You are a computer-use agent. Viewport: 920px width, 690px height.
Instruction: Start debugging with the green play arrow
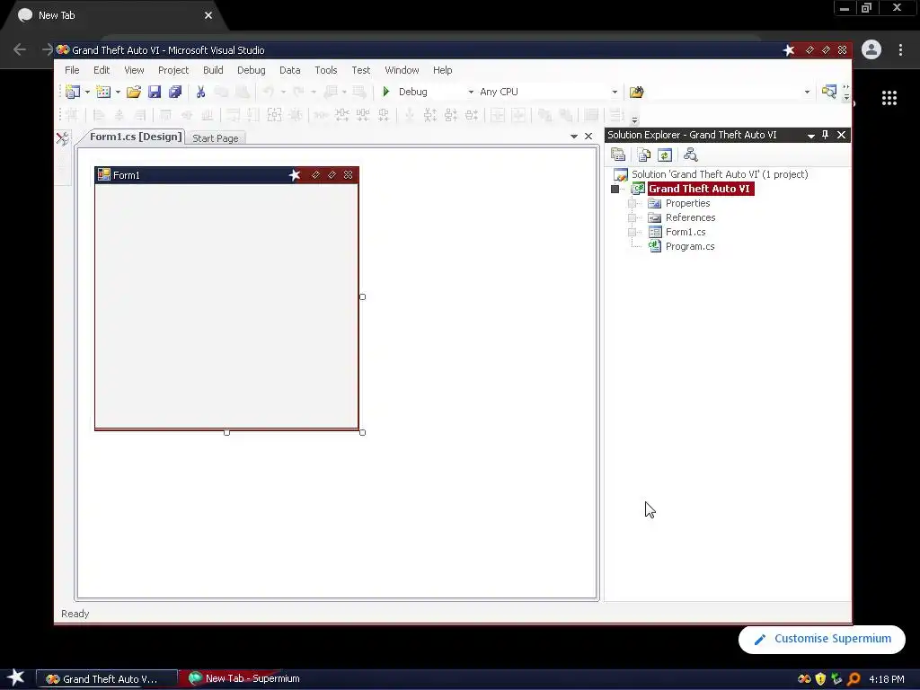click(x=386, y=92)
